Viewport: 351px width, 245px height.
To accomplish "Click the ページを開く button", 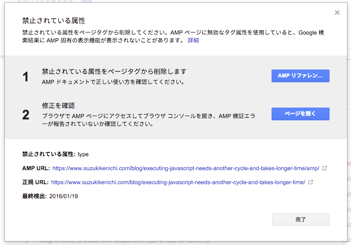I will (301, 114).
